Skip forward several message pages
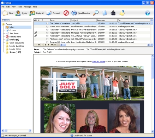This screenshot has width=155, height=138. coord(52,45)
